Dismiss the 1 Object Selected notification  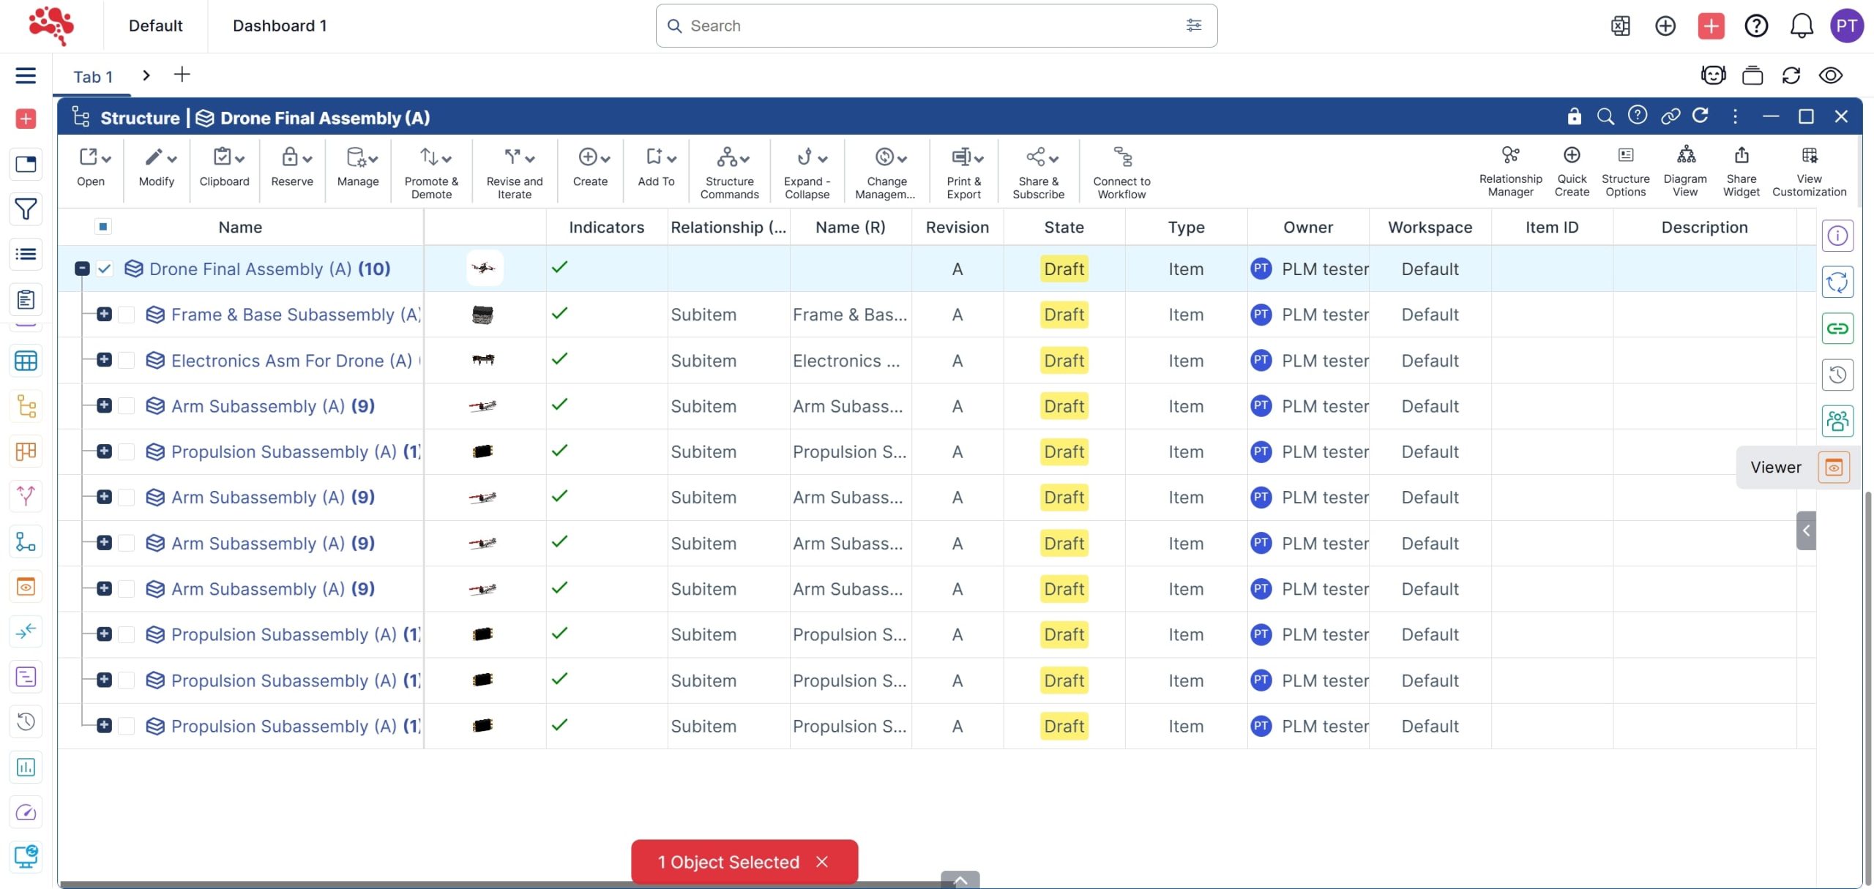coord(821,862)
